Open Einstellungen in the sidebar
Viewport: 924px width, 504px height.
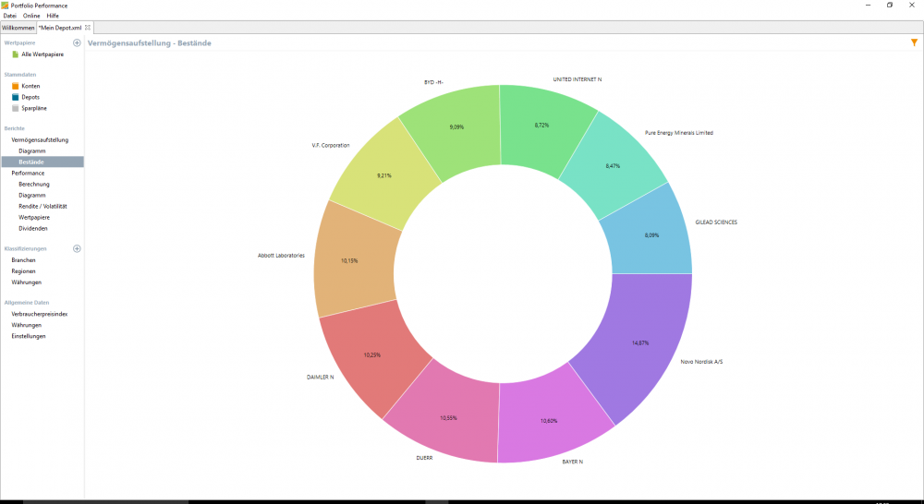tap(29, 336)
